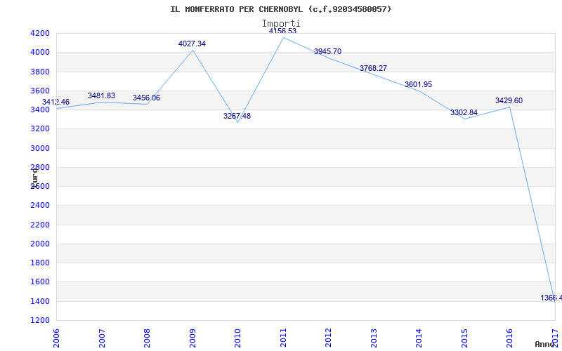
Task: Click the 3302.84 data label
Action: (464, 112)
